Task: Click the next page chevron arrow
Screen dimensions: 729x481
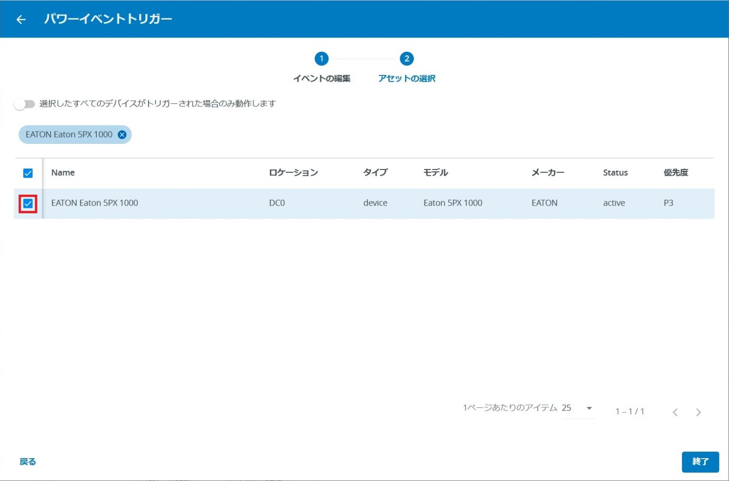Action: (698, 412)
